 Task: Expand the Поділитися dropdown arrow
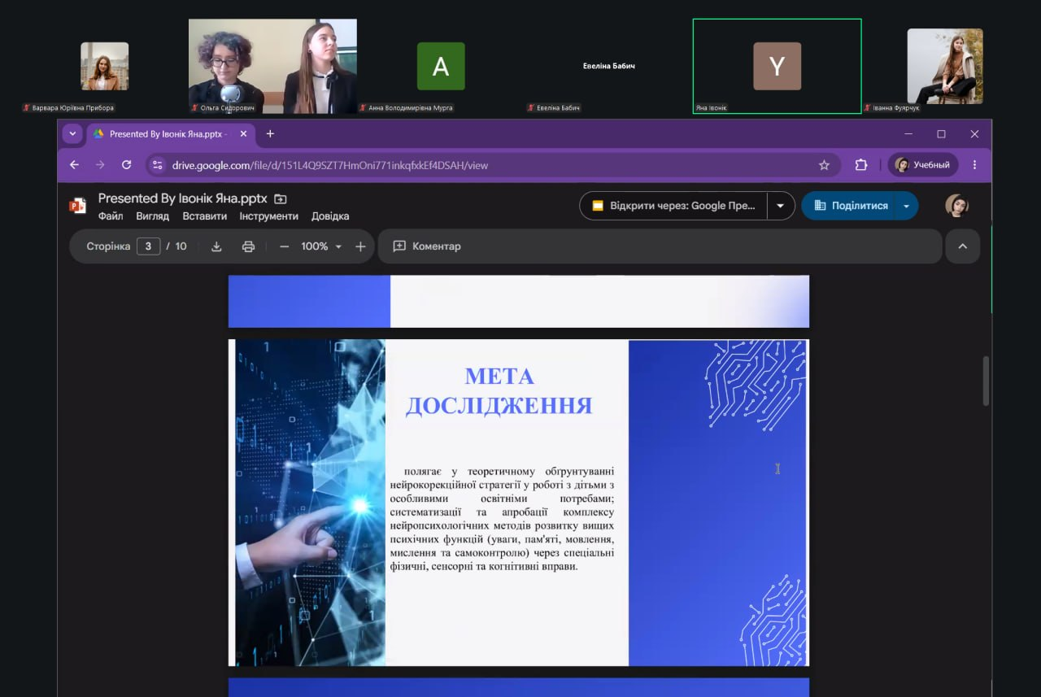click(x=906, y=206)
